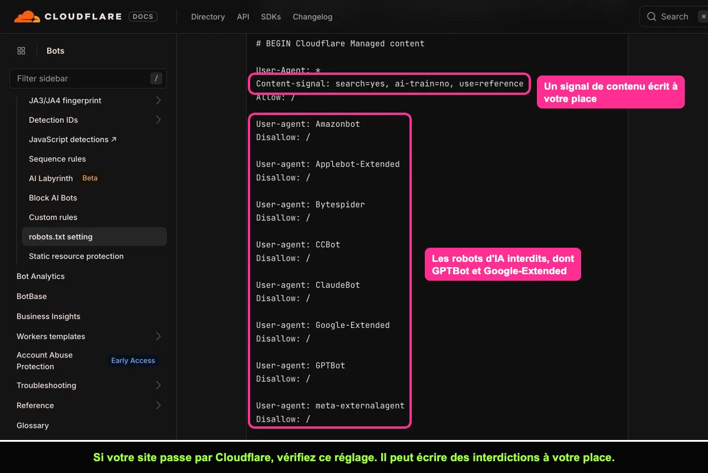Image resolution: width=708 pixels, height=473 pixels.
Task: Click the Search box in header
Action: pos(674,17)
